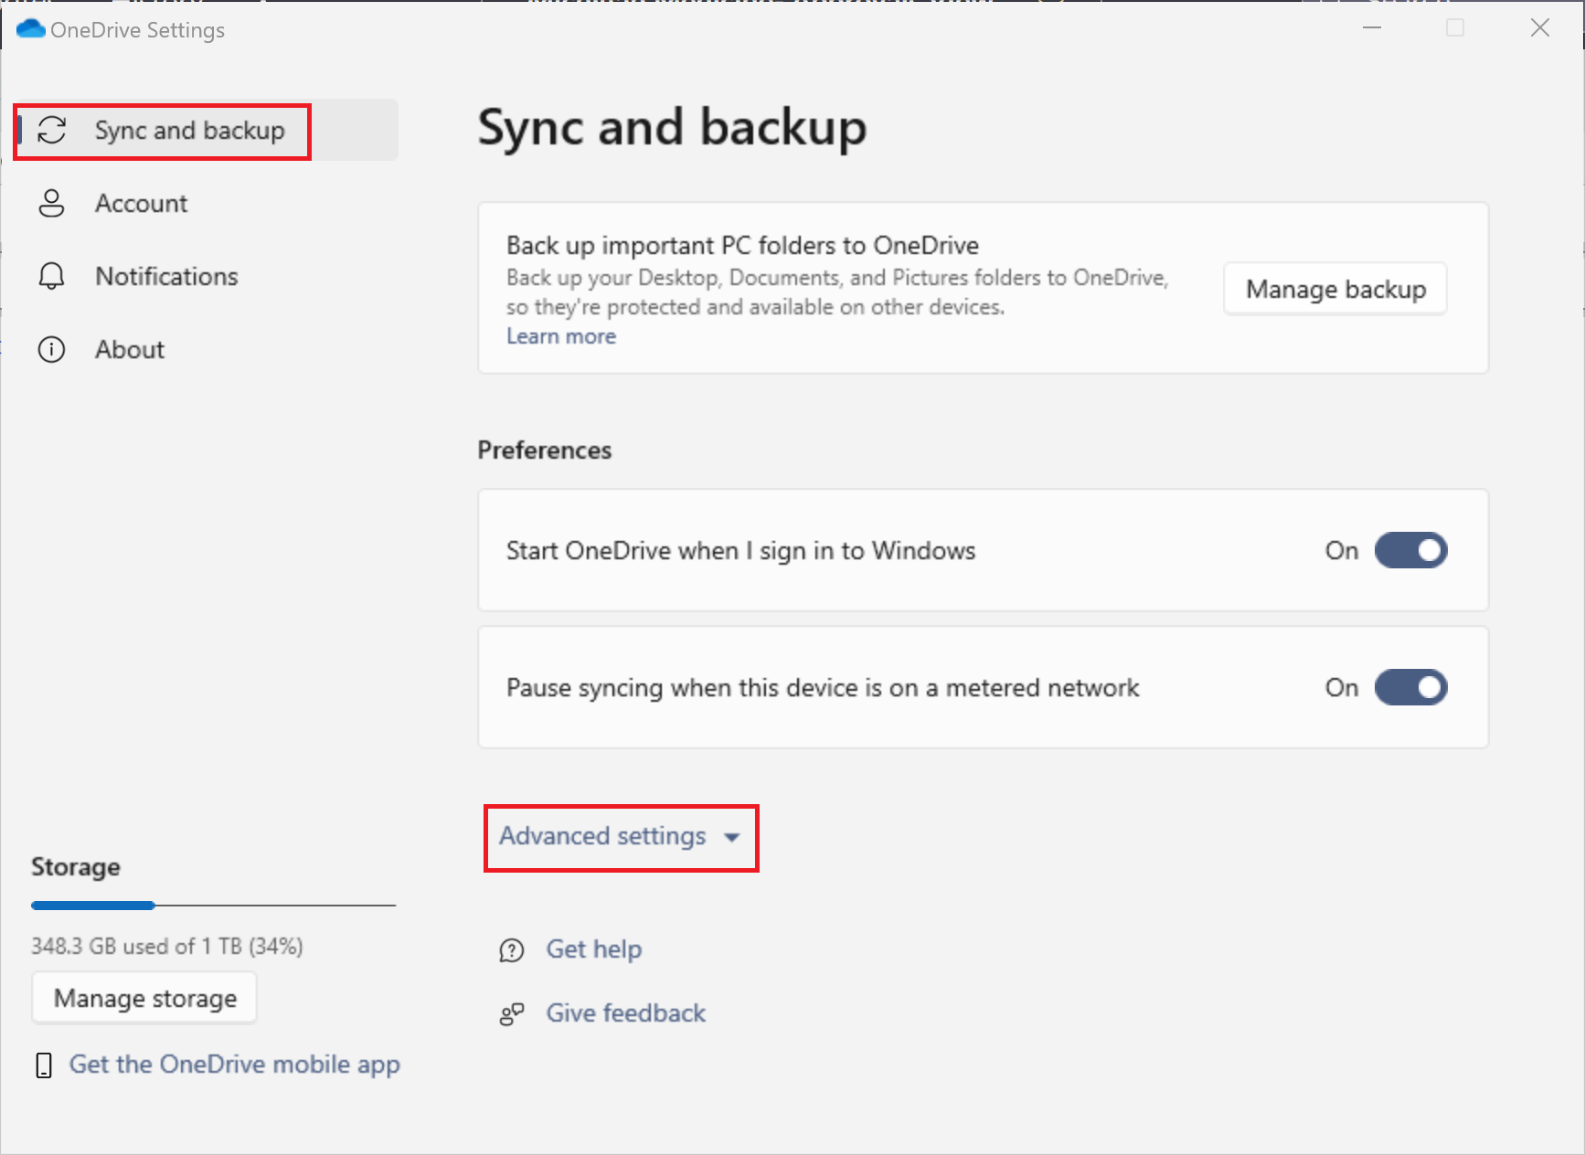Click the Account person icon
The height and width of the screenshot is (1155, 1585).
[x=52, y=203]
